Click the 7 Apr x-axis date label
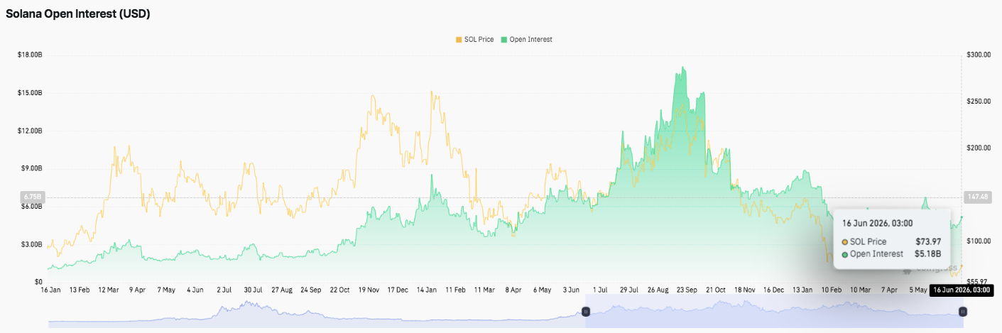 tap(888, 290)
